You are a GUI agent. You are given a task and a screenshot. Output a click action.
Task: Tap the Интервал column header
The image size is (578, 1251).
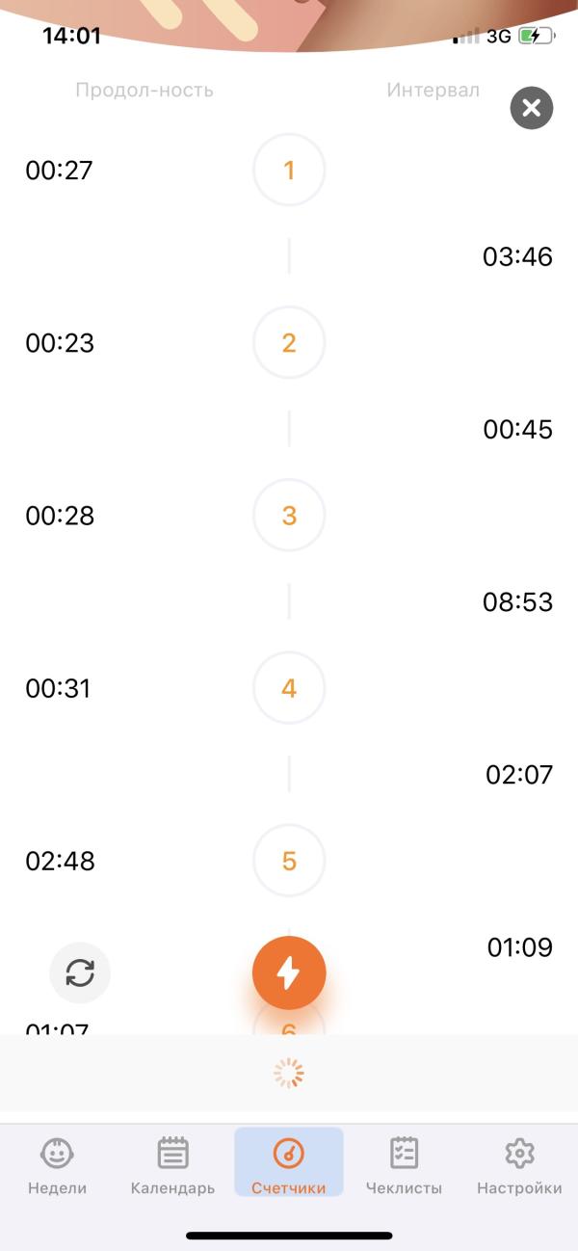[x=433, y=91]
